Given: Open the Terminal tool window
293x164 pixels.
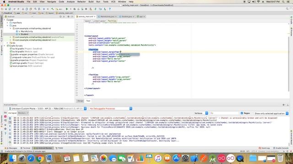Looking at the screenshot, I should [x=26, y=148].
